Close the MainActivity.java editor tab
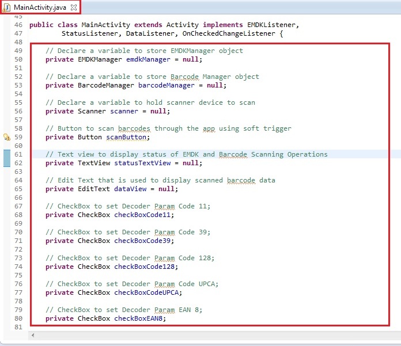401x346 pixels. coord(73,7)
